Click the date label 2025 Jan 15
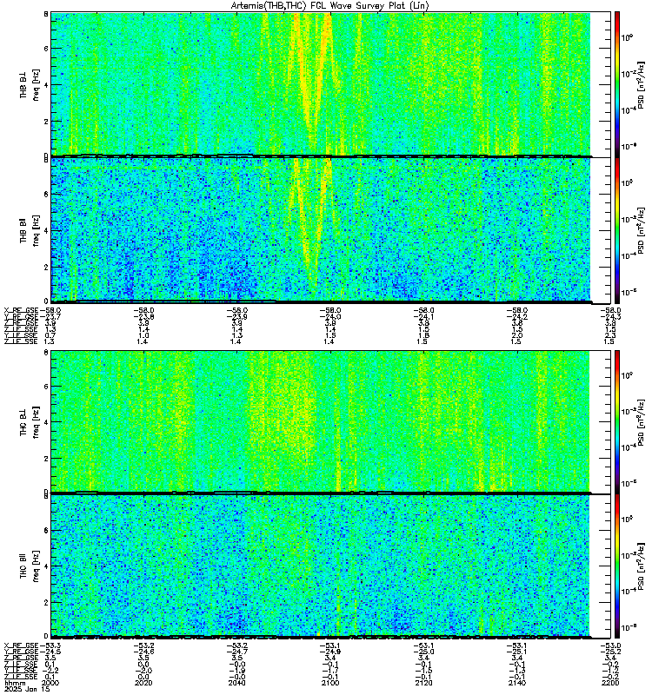Viewport: 652px width, 695px height. coord(28,689)
